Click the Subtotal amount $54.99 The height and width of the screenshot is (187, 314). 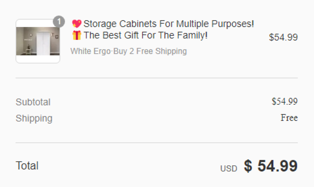tap(284, 101)
